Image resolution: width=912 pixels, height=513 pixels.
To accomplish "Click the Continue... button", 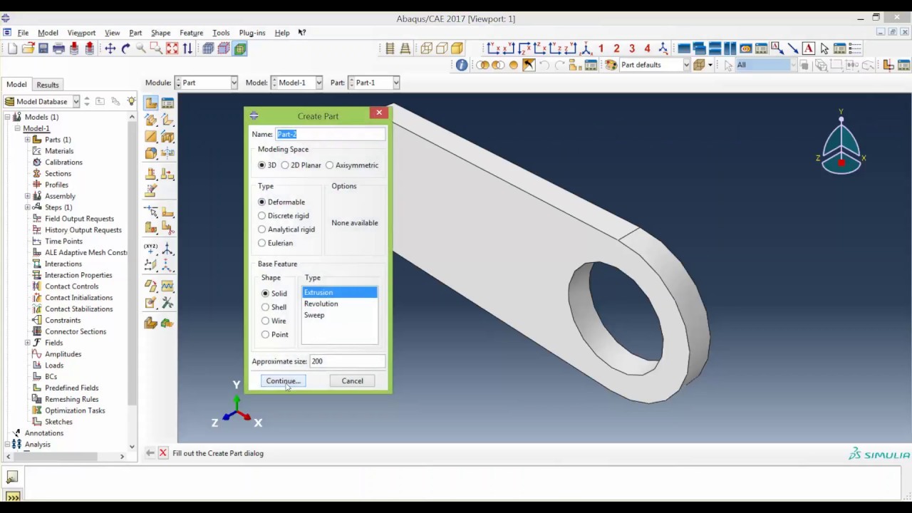I will coord(284,381).
